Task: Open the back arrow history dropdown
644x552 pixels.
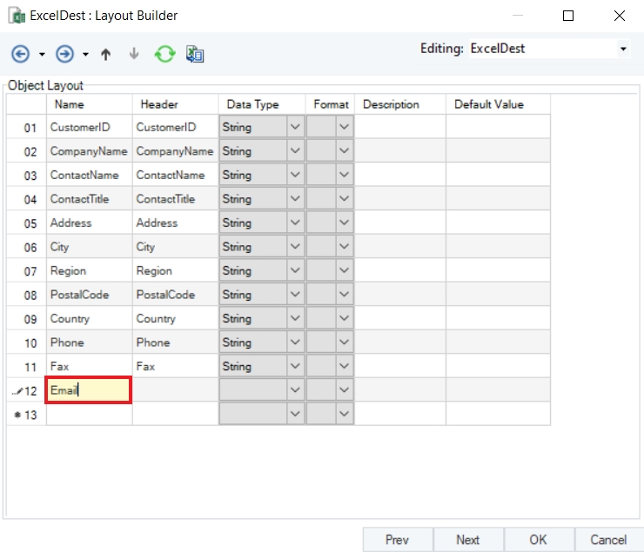Action: coord(42,55)
